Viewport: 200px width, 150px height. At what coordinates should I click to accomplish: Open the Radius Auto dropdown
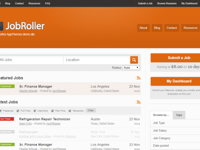coord(131,68)
